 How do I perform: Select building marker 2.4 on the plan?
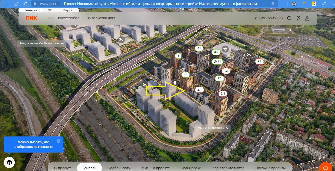tap(199, 90)
